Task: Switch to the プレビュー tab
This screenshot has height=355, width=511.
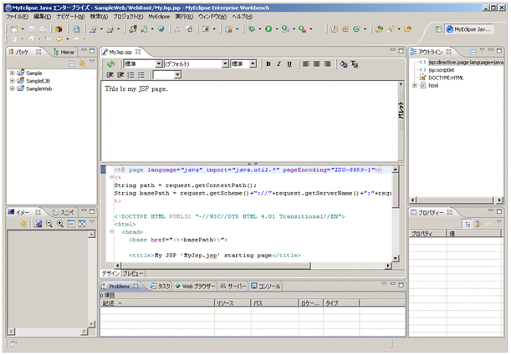Action: (x=134, y=273)
